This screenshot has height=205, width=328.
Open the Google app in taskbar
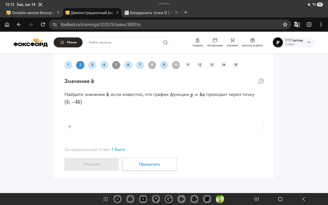click(169, 199)
